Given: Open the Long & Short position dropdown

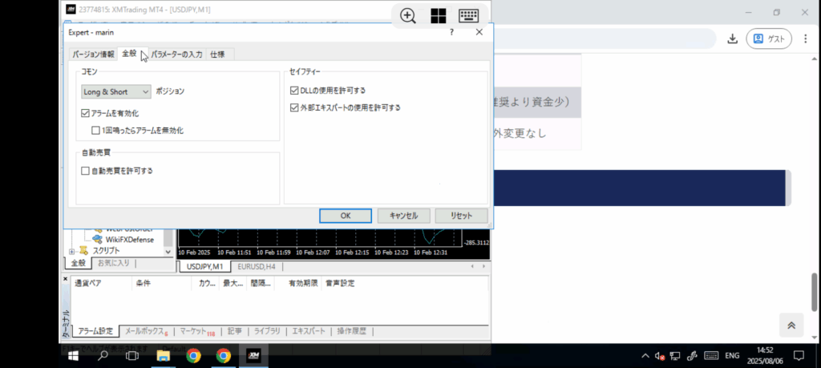Looking at the screenshot, I should pos(116,92).
